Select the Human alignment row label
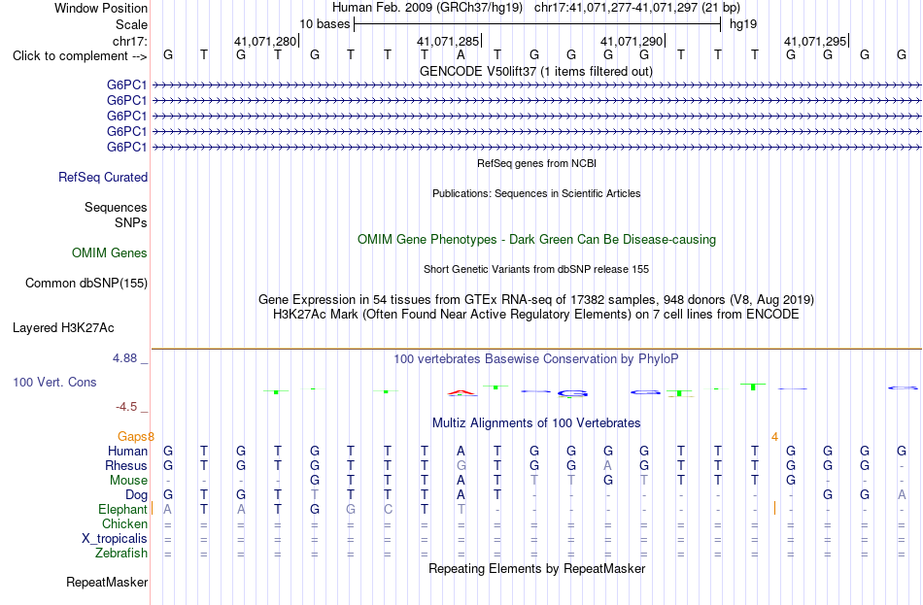 tap(127, 452)
